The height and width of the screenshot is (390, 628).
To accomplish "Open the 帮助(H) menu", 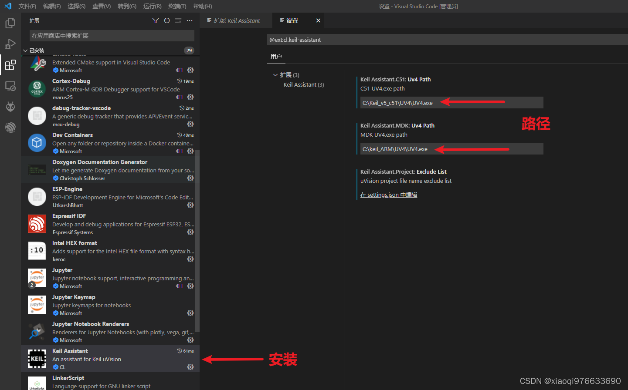I will tap(203, 6).
